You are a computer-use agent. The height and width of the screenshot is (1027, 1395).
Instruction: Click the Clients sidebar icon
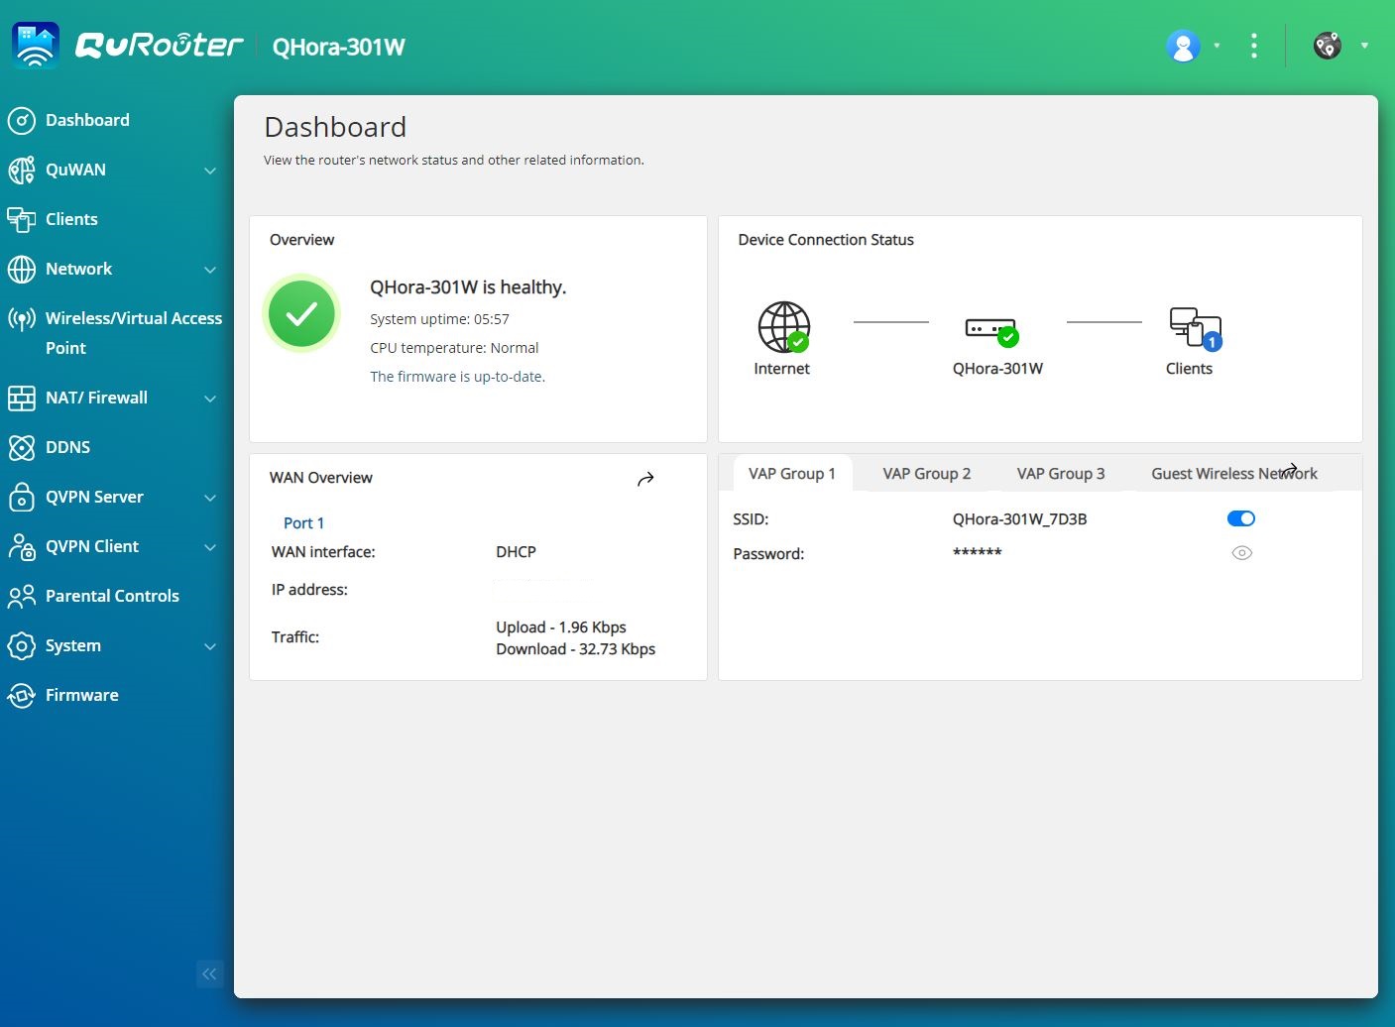(22, 219)
